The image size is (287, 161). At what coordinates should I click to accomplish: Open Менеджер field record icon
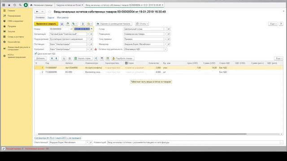pos(169,44)
